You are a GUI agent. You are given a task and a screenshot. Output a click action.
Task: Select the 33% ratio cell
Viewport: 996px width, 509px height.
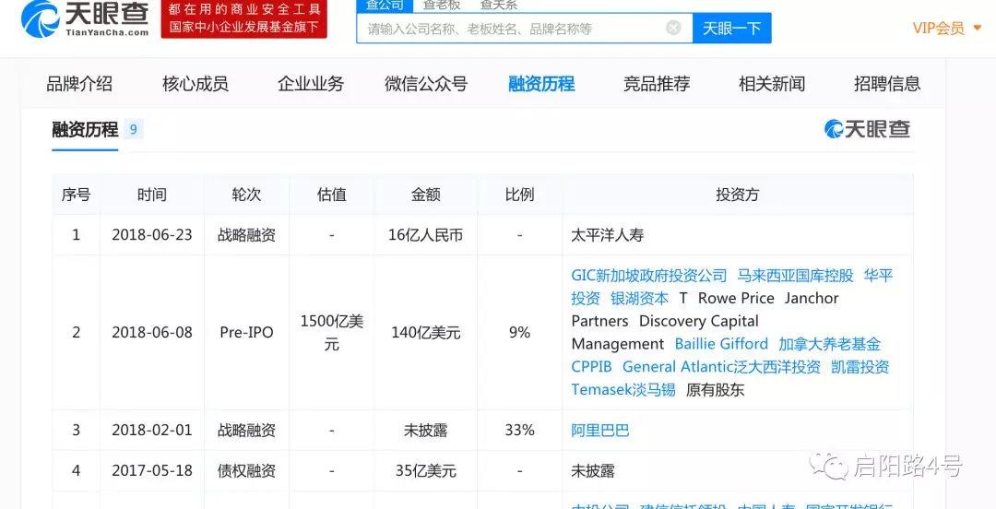(519, 431)
